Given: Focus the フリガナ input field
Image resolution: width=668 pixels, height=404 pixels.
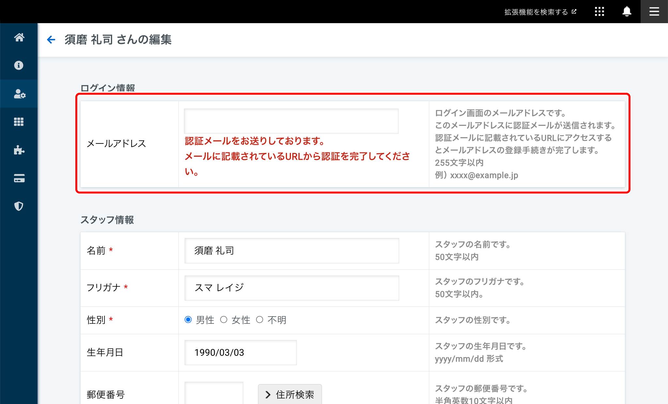Looking at the screenshot, I should 292,288.
